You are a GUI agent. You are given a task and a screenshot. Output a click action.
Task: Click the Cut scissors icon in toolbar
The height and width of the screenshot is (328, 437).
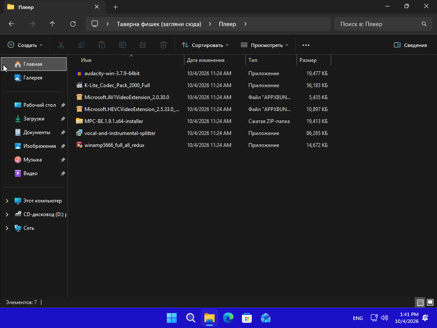[61, 45]
